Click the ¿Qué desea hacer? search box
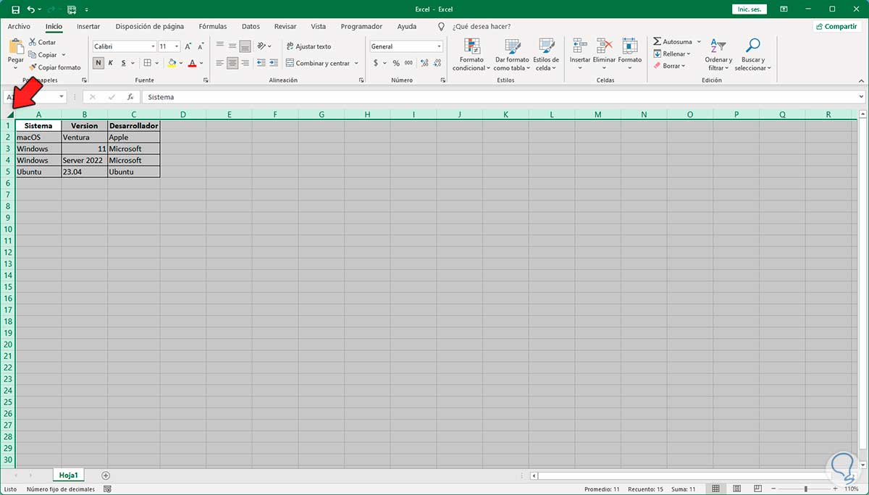 [481, 26]
